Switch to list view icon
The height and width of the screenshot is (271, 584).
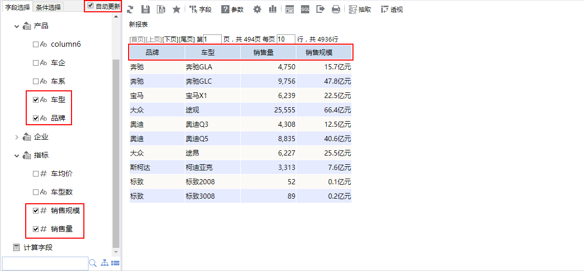[115, 263]
